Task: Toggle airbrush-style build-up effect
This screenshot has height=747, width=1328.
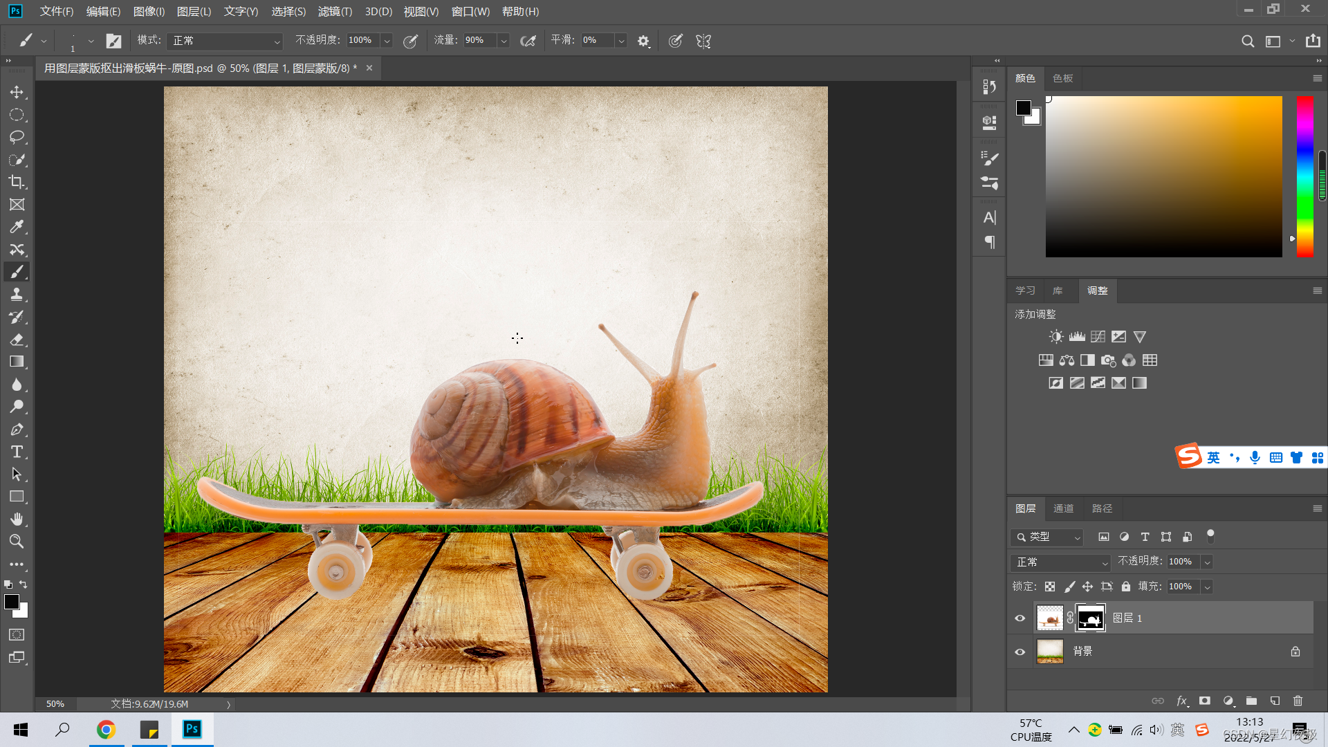Action: click(x=528, y=41)
